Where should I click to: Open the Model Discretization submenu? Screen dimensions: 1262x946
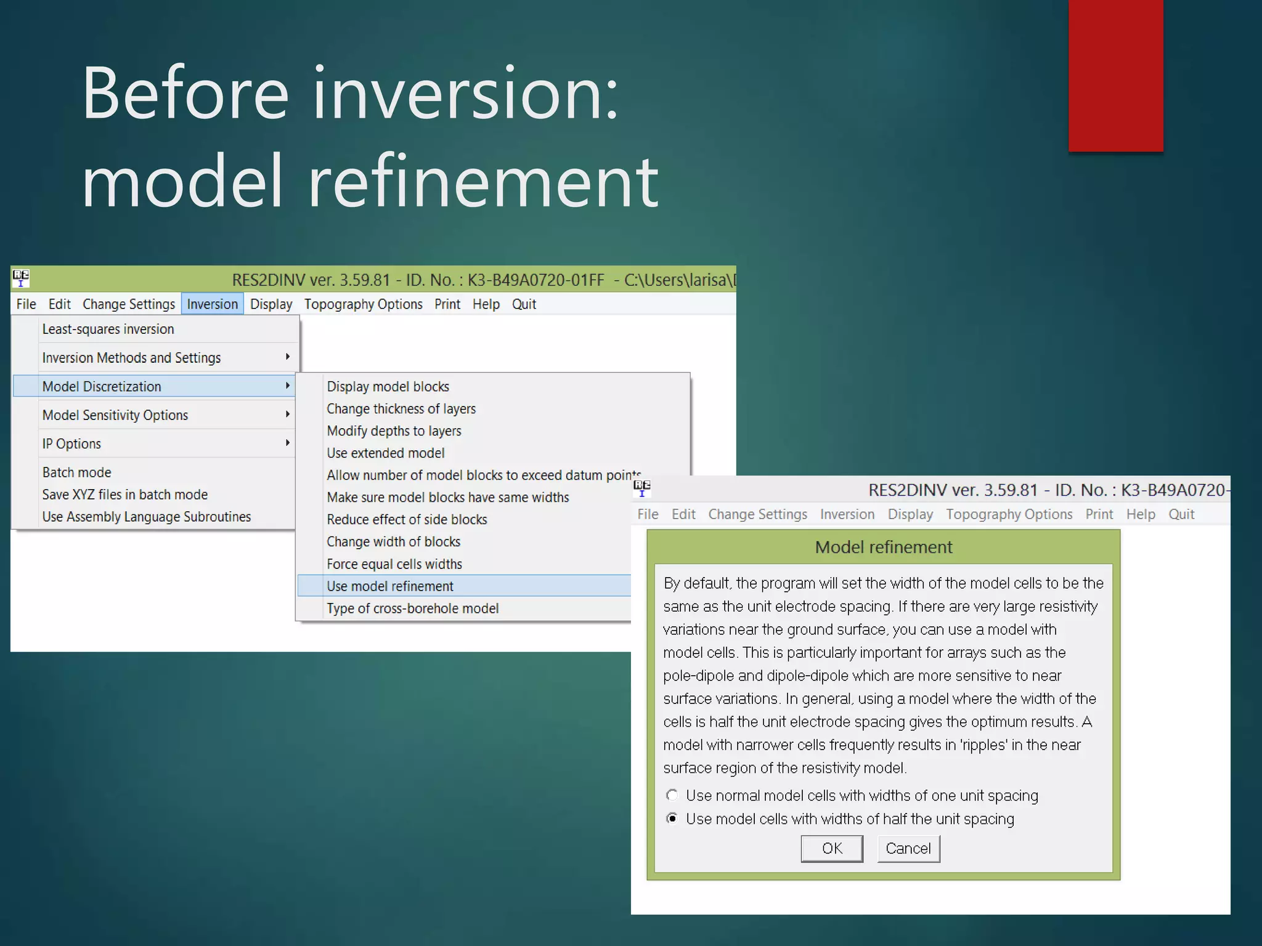click(155, 386)
